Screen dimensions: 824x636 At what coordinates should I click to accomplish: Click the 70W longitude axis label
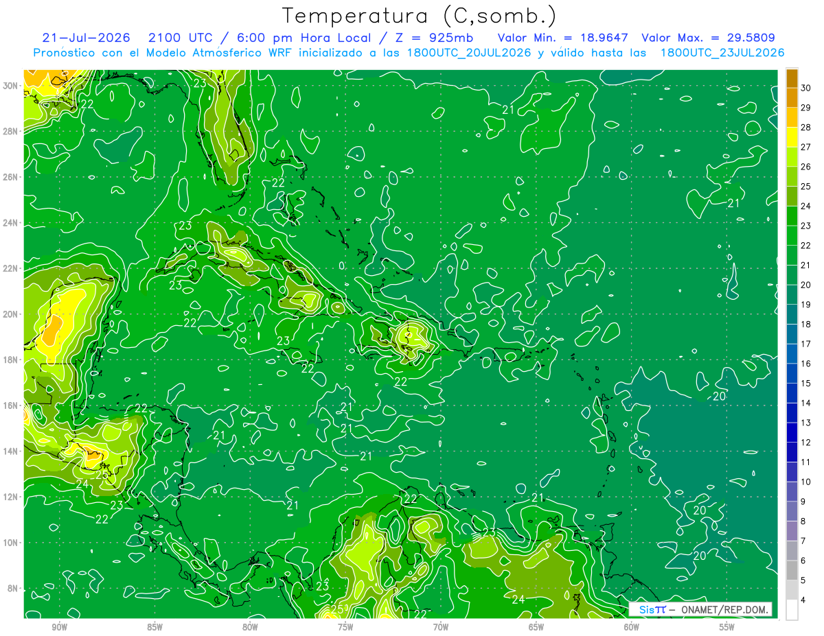[x=441, y=627]
